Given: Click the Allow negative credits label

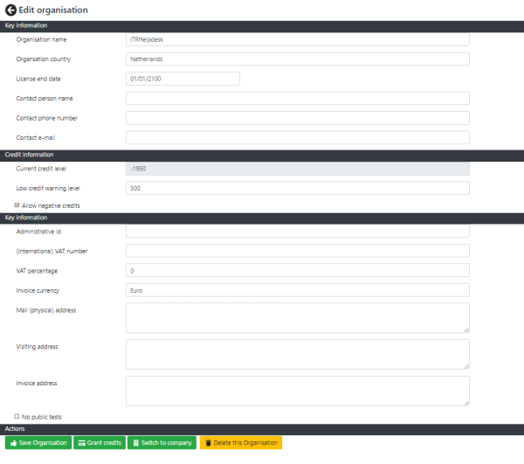Looking at the screenshot, I should 51,205.
